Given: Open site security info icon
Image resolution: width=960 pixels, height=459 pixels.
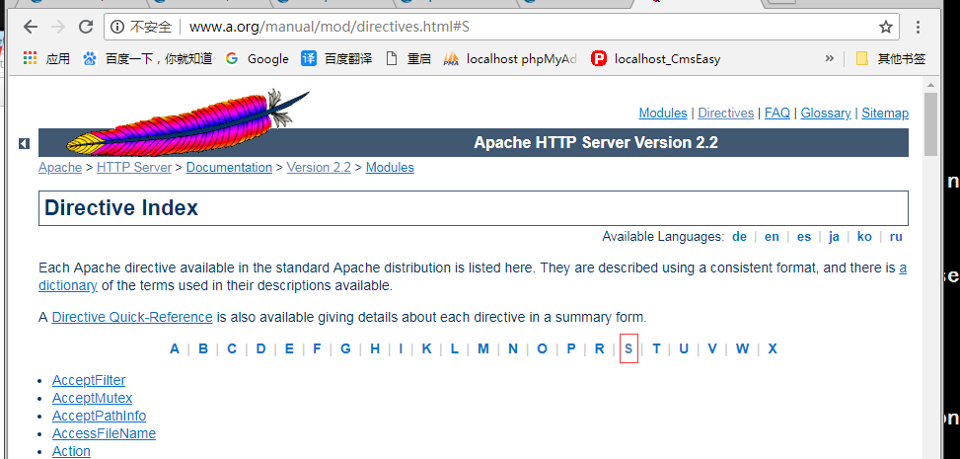Looking at the screenshot, I should click(117, 27).
